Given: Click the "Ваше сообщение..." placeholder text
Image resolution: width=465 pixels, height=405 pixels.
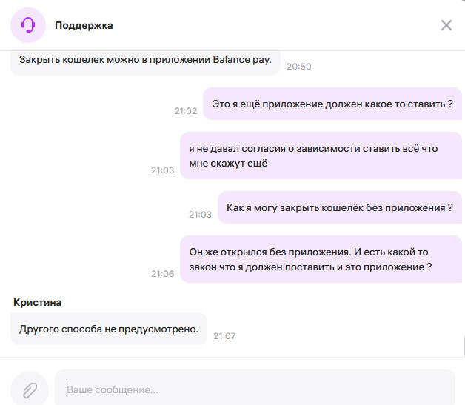Looking at the screenshot, I should coord(113,389).
